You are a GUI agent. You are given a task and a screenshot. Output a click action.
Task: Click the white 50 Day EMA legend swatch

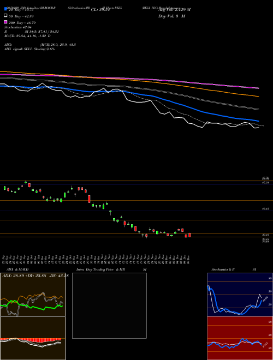(5, 16)
